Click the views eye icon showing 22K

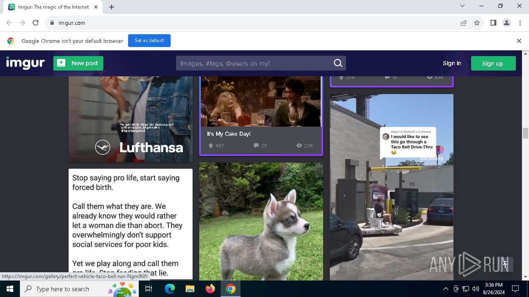299,146
